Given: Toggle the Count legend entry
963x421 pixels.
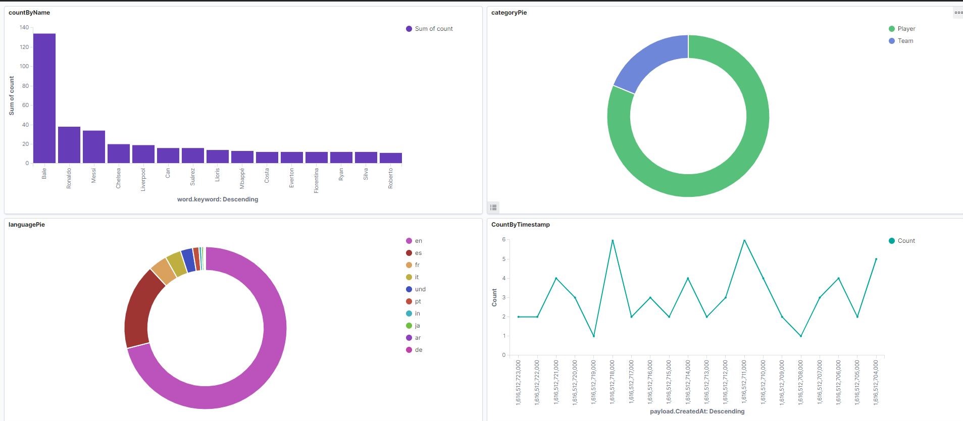Looking at the screenshot, I should pos(902,241).
